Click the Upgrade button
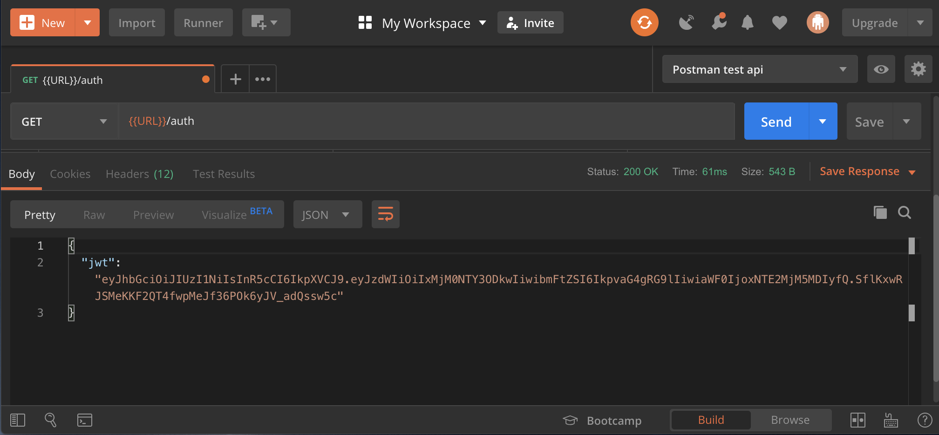 coord(875,22)
